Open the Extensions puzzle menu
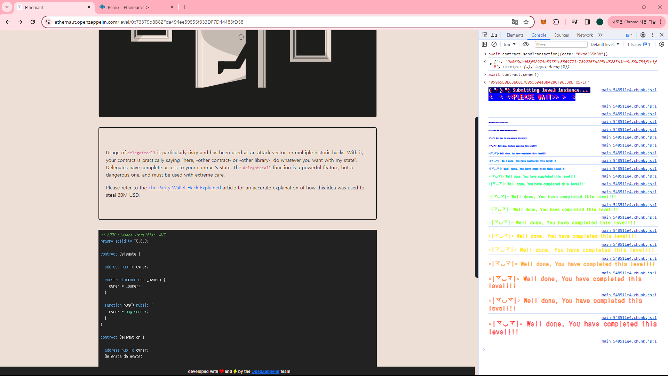The image size is (668, 376). 556,22
